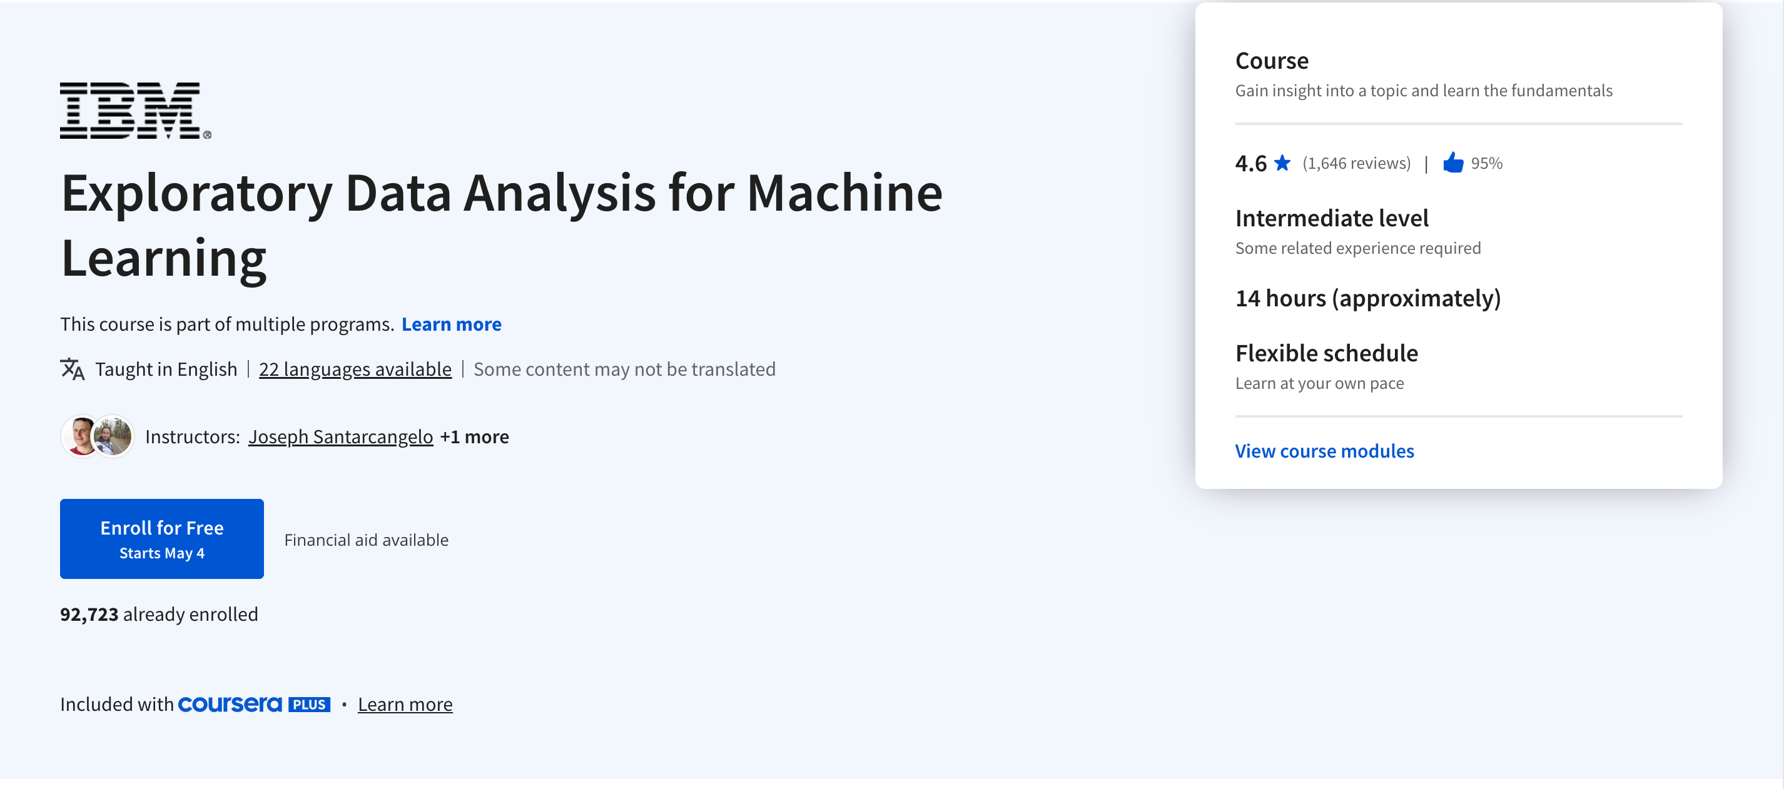The width and height of the screenshot is (1784, 789).
Task: Click the 4.6 rating value
Action: [x=1251, y=163]
